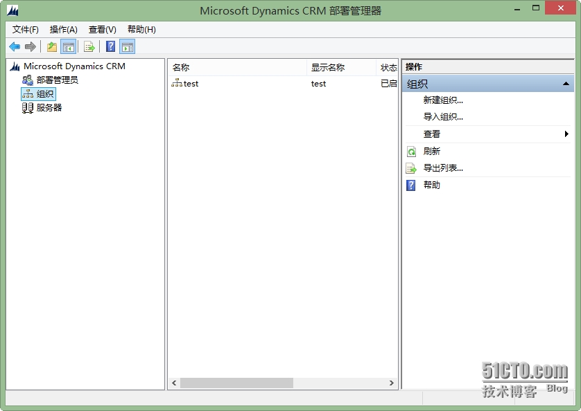Viewport: 581px width, 411px height.
Task: Click the test display name cell
Action: click(318, 84)
